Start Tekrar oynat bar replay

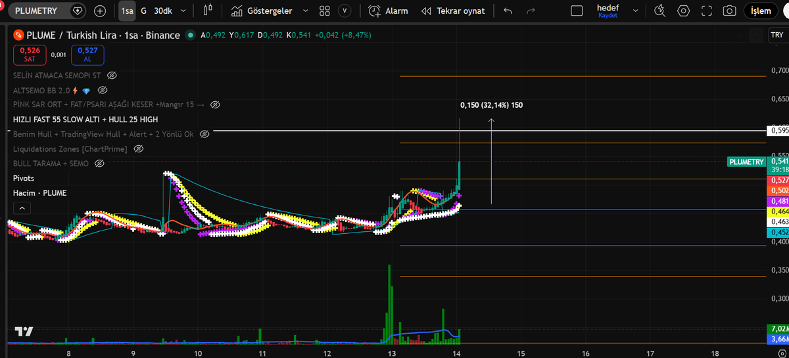tap(453, 11)
